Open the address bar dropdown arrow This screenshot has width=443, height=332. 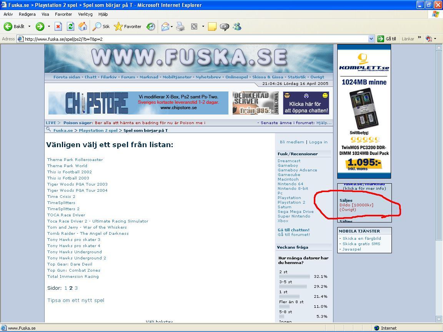click(371, 39)
